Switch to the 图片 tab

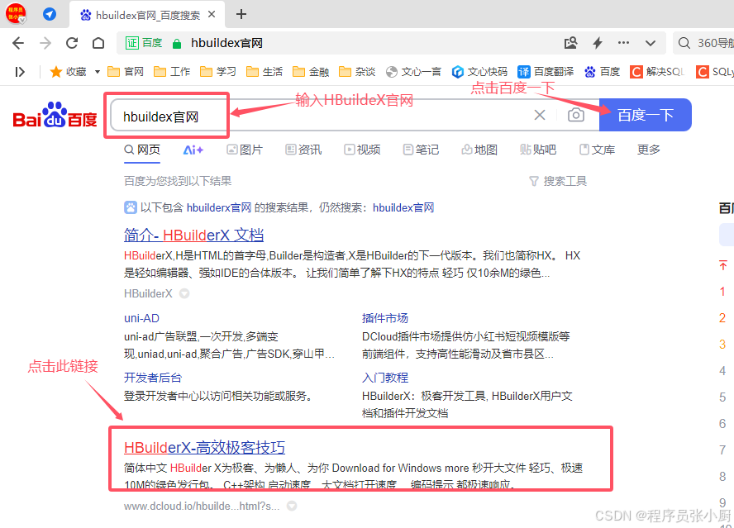pyautogui.click(x=245, y=150)
